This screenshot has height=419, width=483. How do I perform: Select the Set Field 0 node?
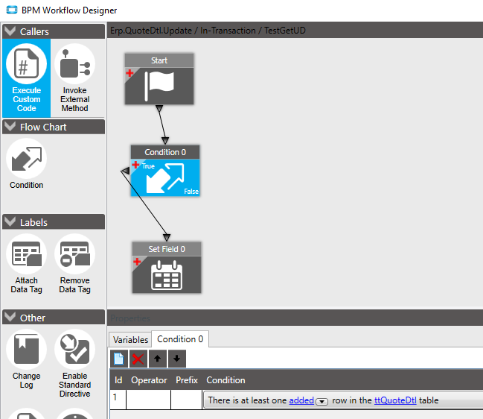tap(167, 268)
